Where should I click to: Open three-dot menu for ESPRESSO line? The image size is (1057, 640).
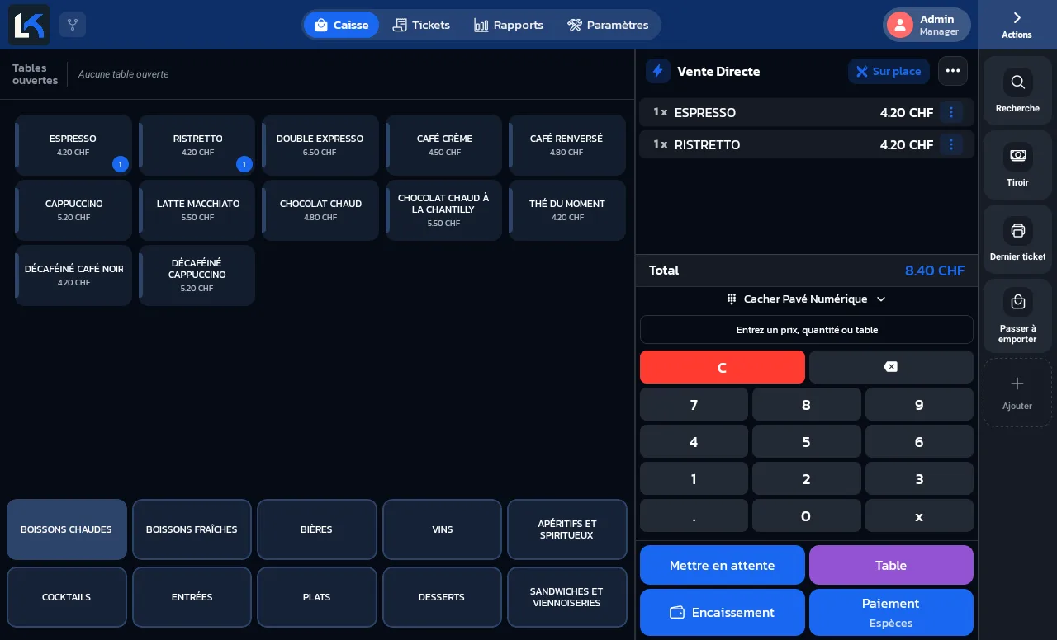pos(951,112)
